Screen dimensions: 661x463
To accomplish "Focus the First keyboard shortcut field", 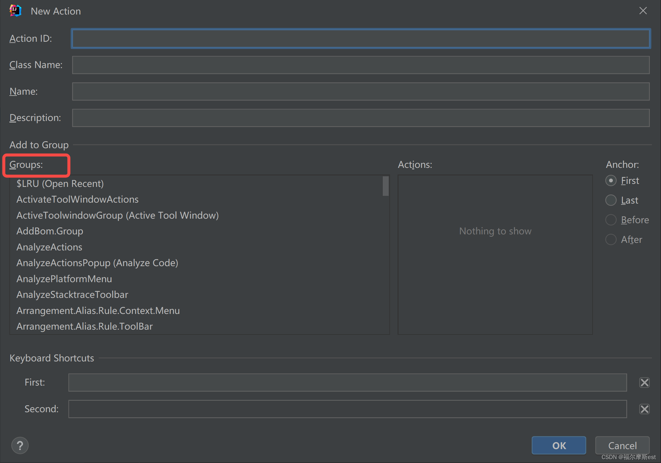I will (x=347, y=382).
